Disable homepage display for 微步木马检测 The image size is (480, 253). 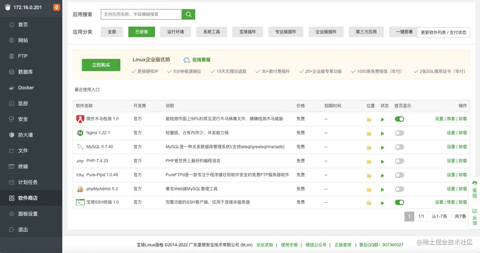pyautogui.click(x=399, y=119)
